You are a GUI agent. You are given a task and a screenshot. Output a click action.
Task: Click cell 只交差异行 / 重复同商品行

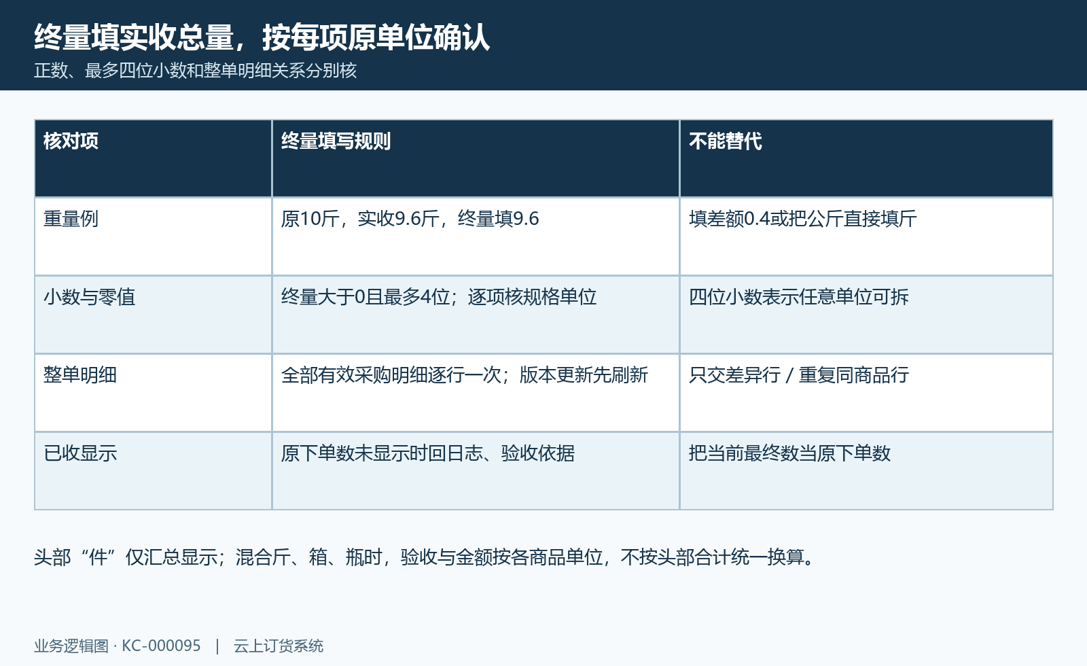[x=866, y=393]
